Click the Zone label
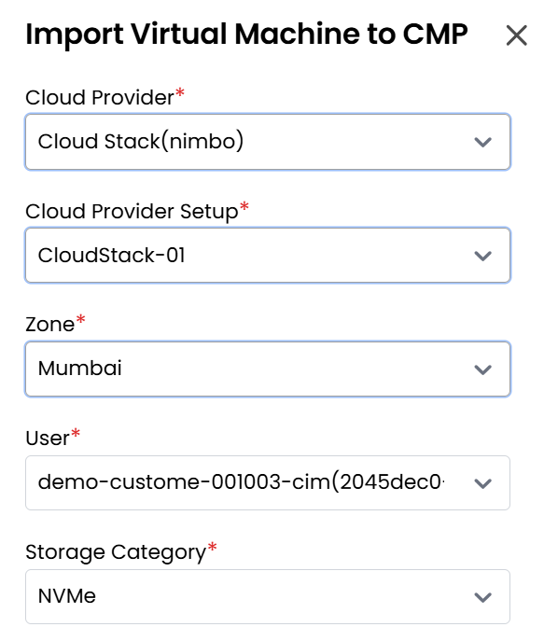 49,325
